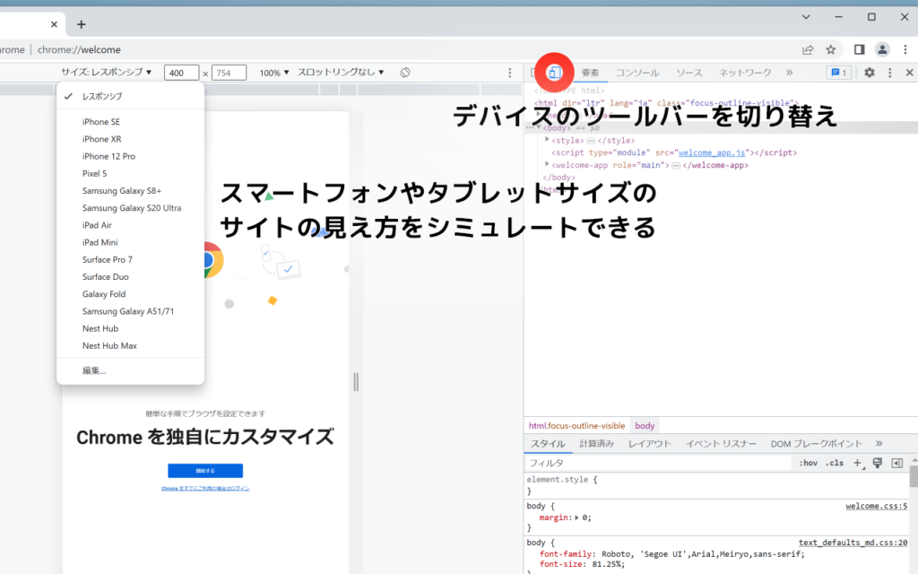Select iPhone 12 Pro from device list
This screenshot has width=918, height=574.
[x=108, y=156]
